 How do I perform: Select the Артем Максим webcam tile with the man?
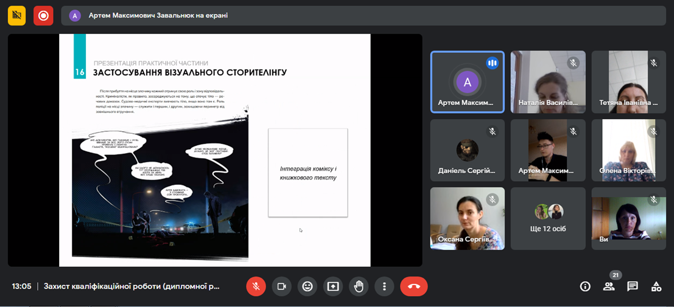[x=548, y=150]
